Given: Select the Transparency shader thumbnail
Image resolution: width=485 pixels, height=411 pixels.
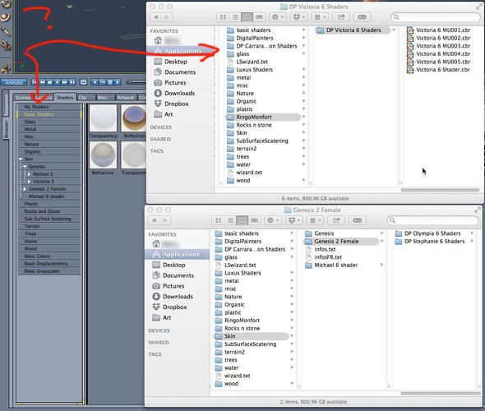Looking at the screenshot, I should coord(103,118).
